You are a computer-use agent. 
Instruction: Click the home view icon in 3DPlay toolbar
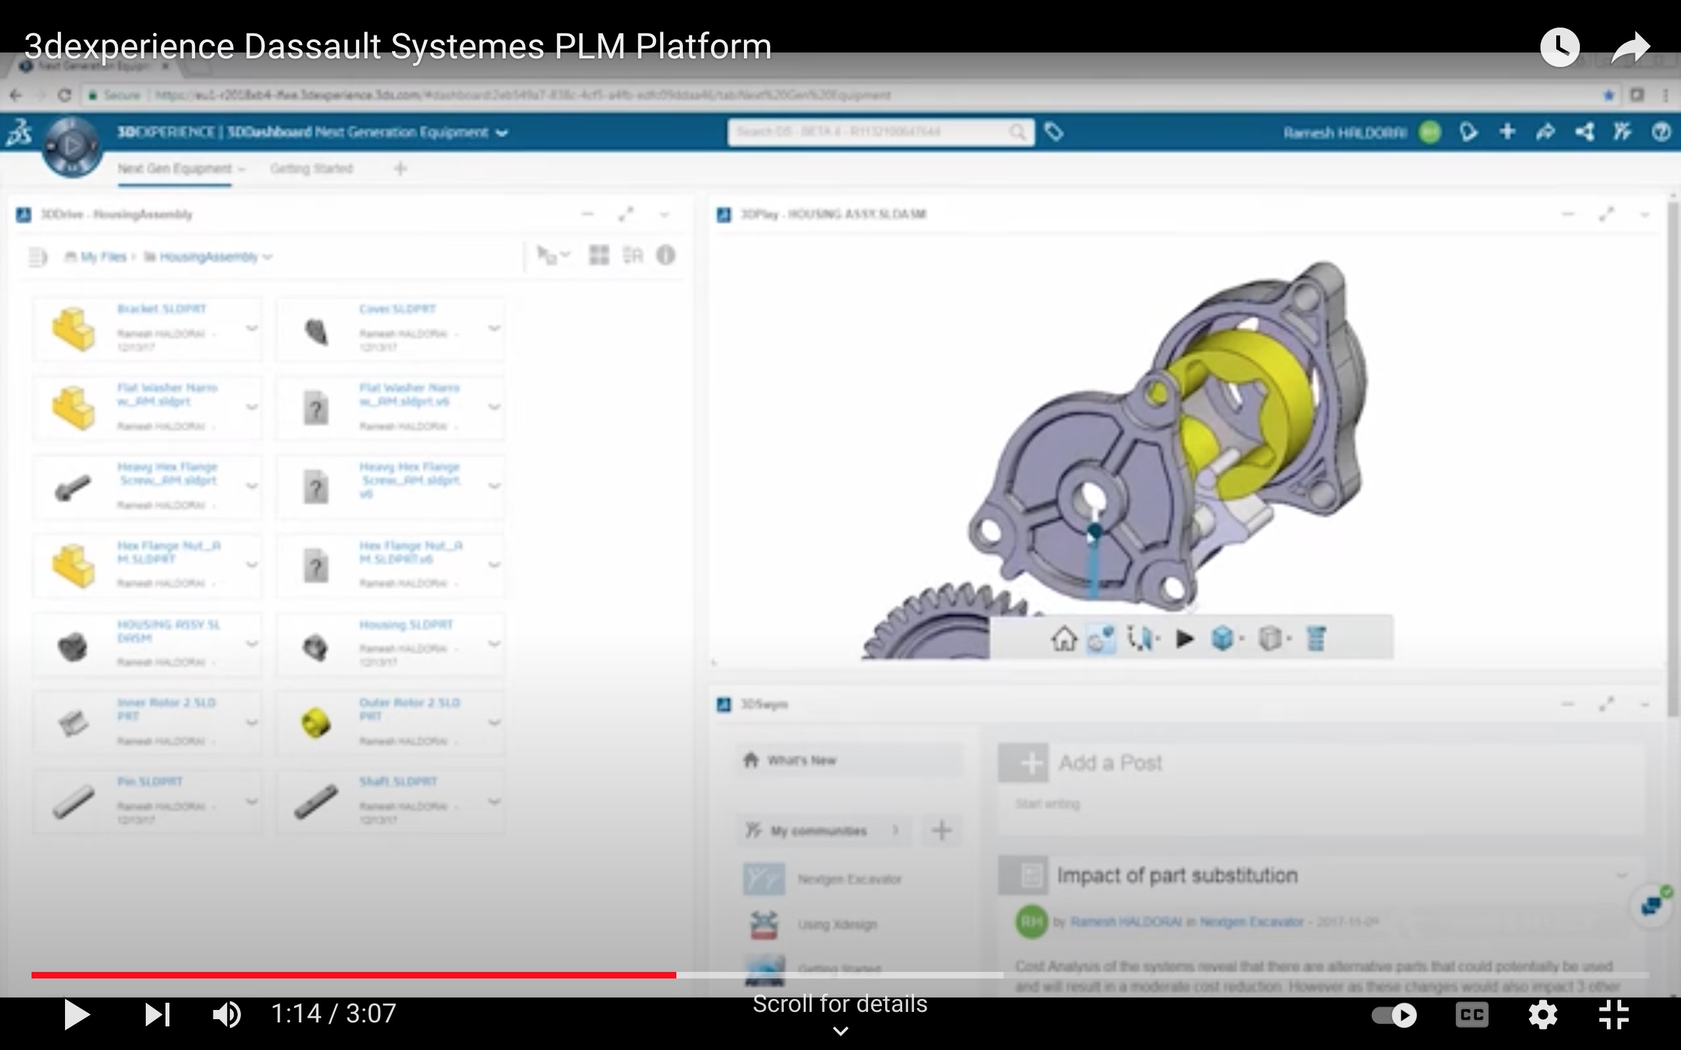click(x=1064, y=638)
